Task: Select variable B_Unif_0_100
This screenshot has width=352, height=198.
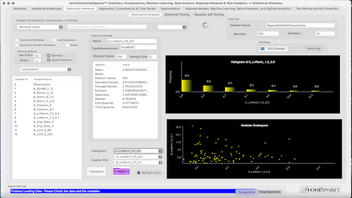Action: pyautogui.click(x=47, y=134)
